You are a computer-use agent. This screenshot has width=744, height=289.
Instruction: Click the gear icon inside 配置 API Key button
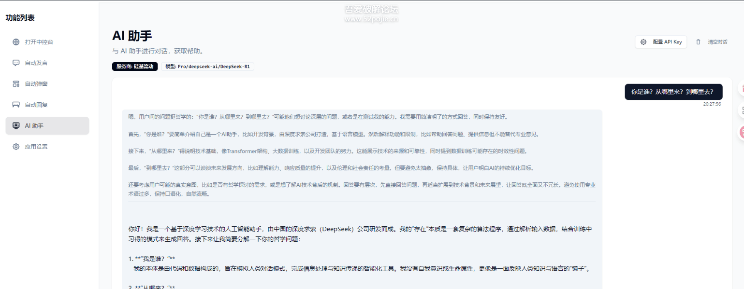click(x=643, y=42)
